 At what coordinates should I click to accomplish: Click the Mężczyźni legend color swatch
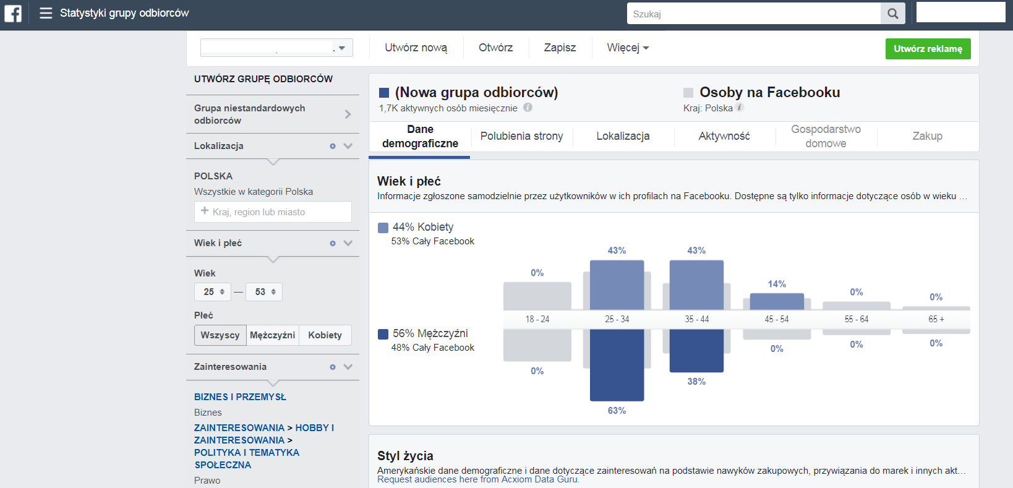point(383,334)
